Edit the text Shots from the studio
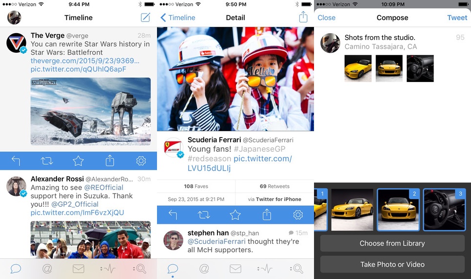 point(380,38)
